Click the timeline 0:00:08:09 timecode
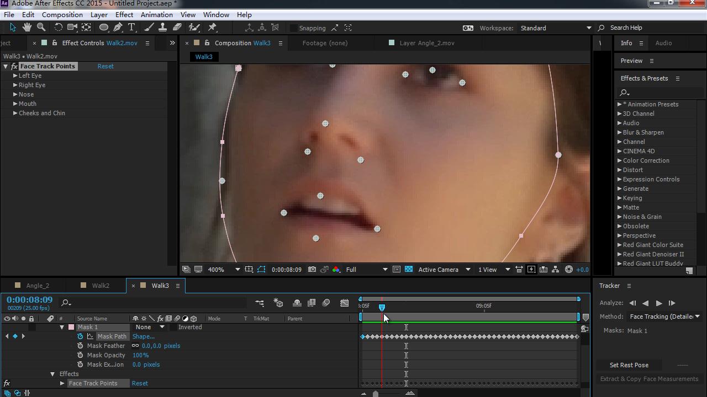Screen dimensions: 707x397 [x=30, y=300]
